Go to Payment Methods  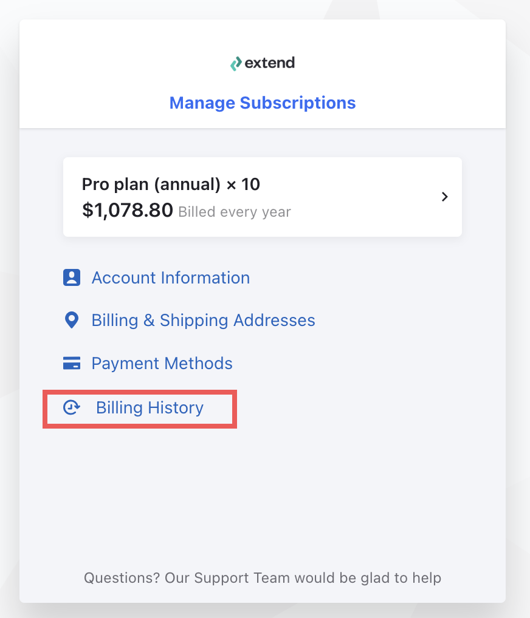click(162, 364)
